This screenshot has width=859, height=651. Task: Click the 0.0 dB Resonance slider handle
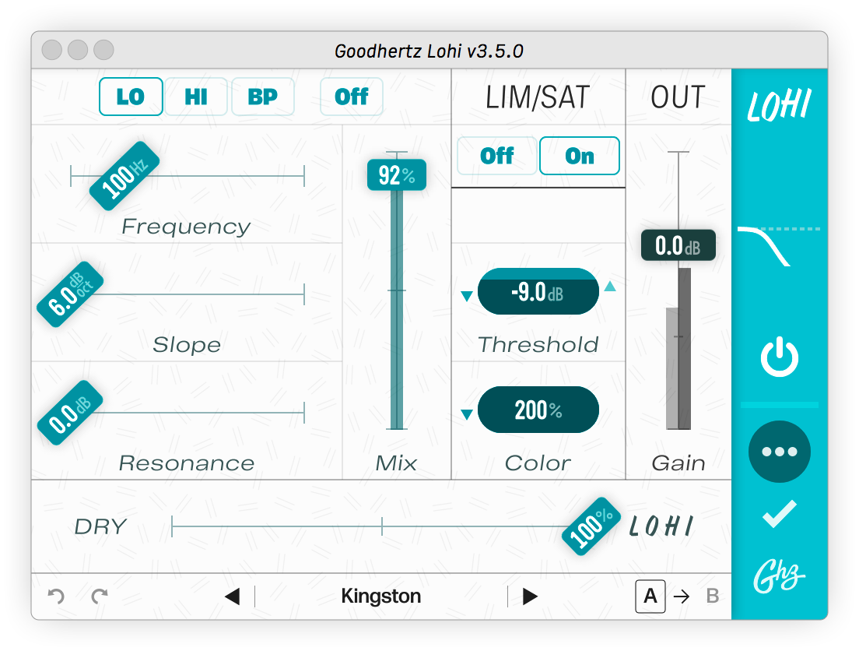coord(70,413)
